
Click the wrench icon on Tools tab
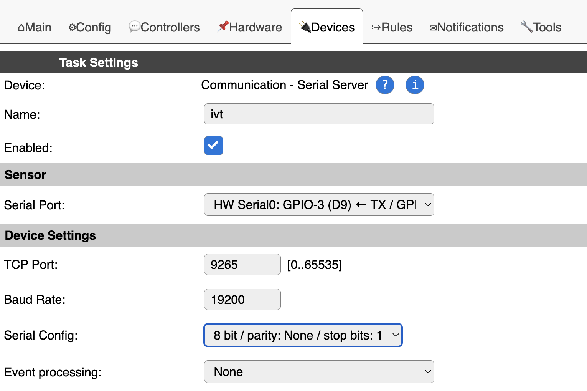click(x=526, y=27)
